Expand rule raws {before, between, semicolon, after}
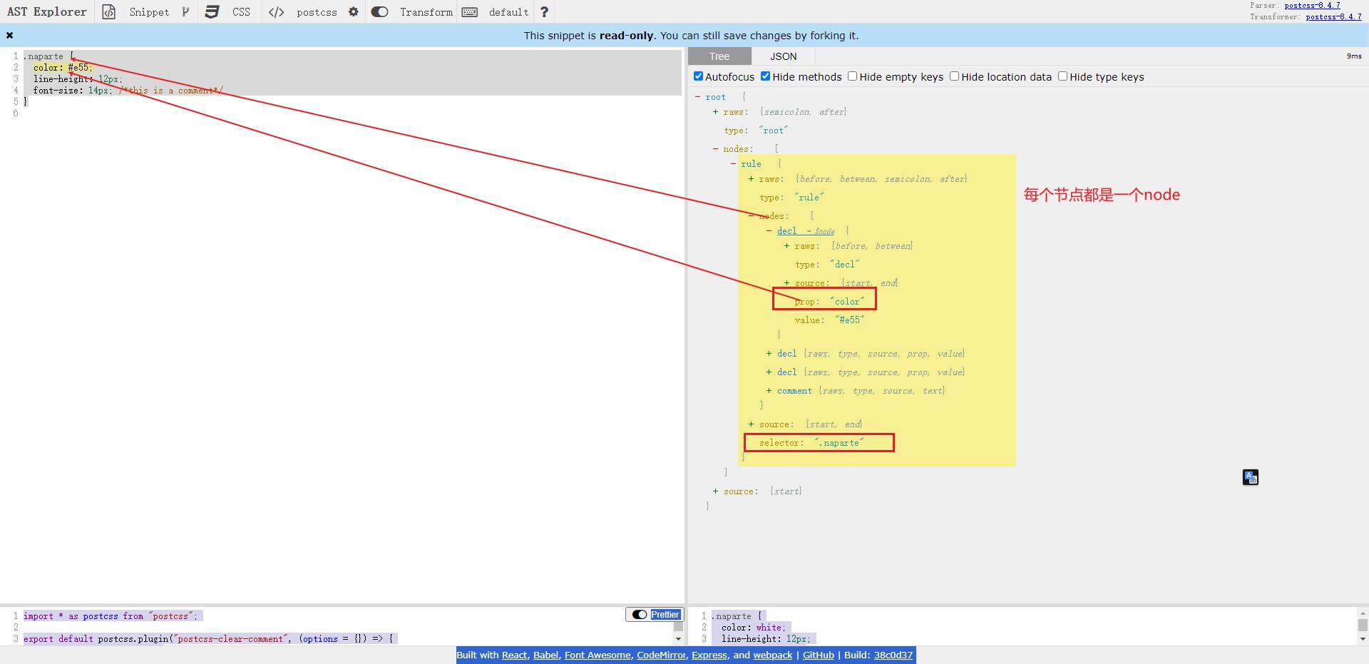 tap(751, 179)
